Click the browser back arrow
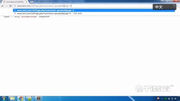180x101 pixels. point(3,6)
